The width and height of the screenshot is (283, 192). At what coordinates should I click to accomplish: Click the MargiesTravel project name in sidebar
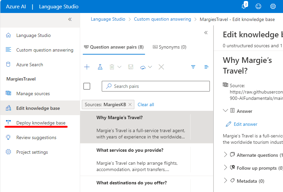tap(21, 79)
